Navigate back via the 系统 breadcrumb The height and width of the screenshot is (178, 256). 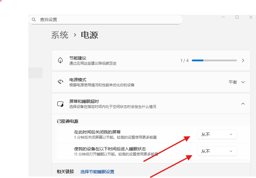point(59,35)
